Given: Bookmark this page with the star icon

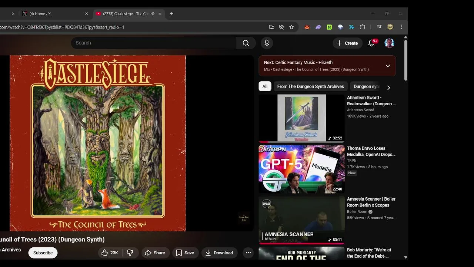Looking at the screenshot, I should 291,27.
